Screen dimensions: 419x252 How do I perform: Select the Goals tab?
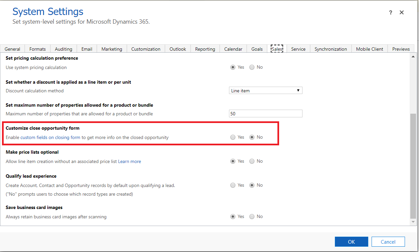[257, 49]
